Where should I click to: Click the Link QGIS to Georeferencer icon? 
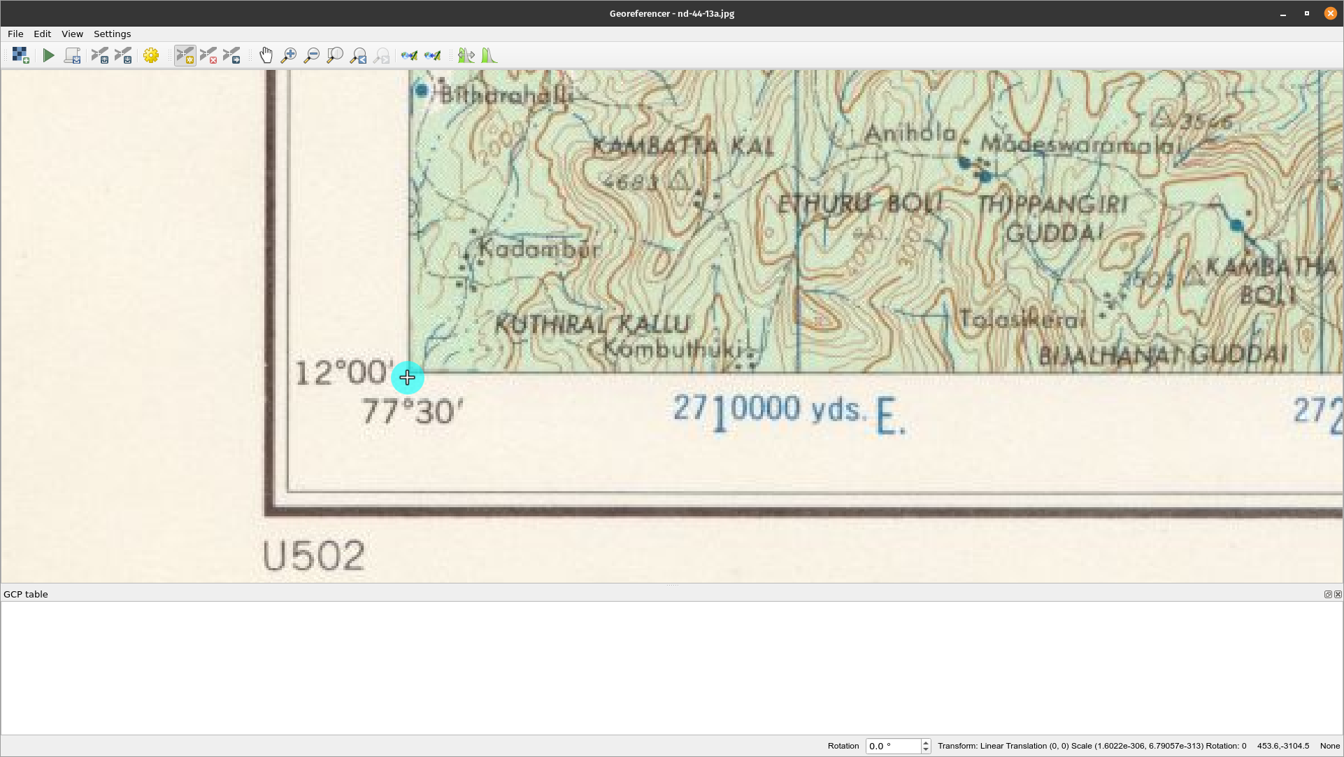click(x=433, y=55)
